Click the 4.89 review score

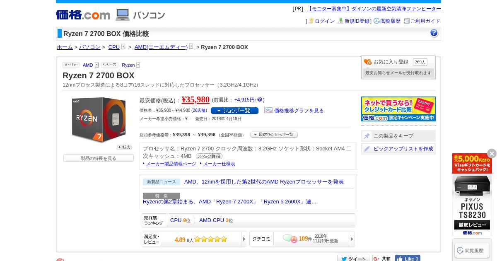tap(180, 239)
